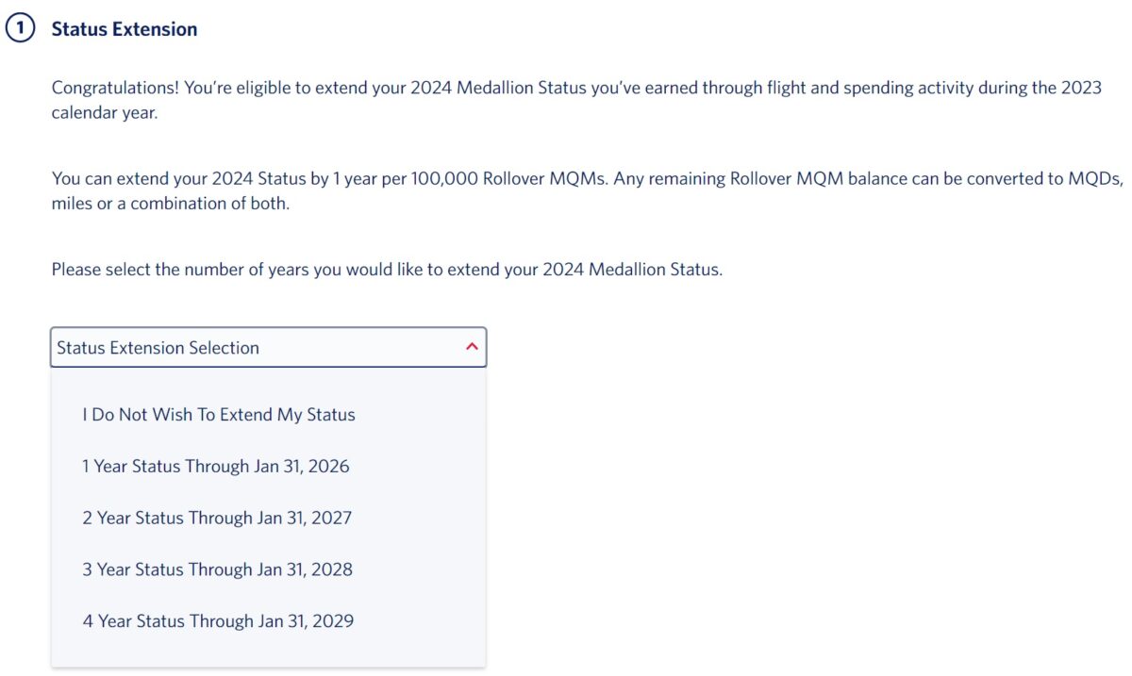
Task: Click the text miles or a combination of both
Action: (170, 204)
